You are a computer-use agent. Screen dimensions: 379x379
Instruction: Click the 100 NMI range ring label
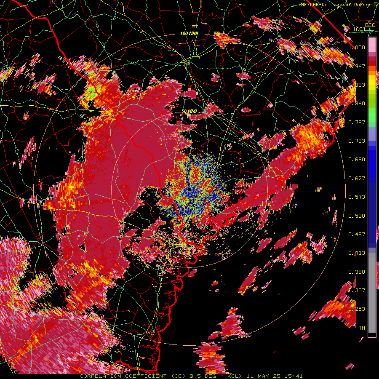pyautogui.click(x=189, y=33)
